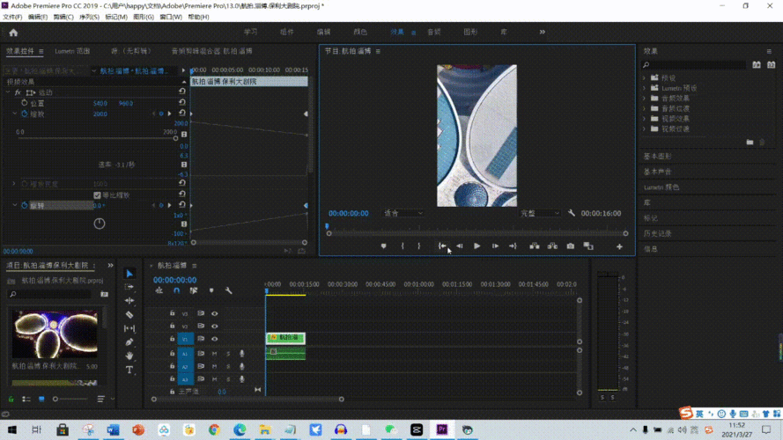Select the Hand tool
The width and height of the screenshot is (783, 440).
(129, 356)
